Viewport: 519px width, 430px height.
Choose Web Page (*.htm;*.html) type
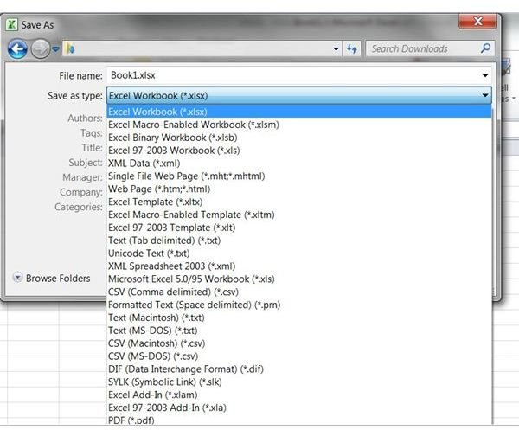(x=299, y=189)
